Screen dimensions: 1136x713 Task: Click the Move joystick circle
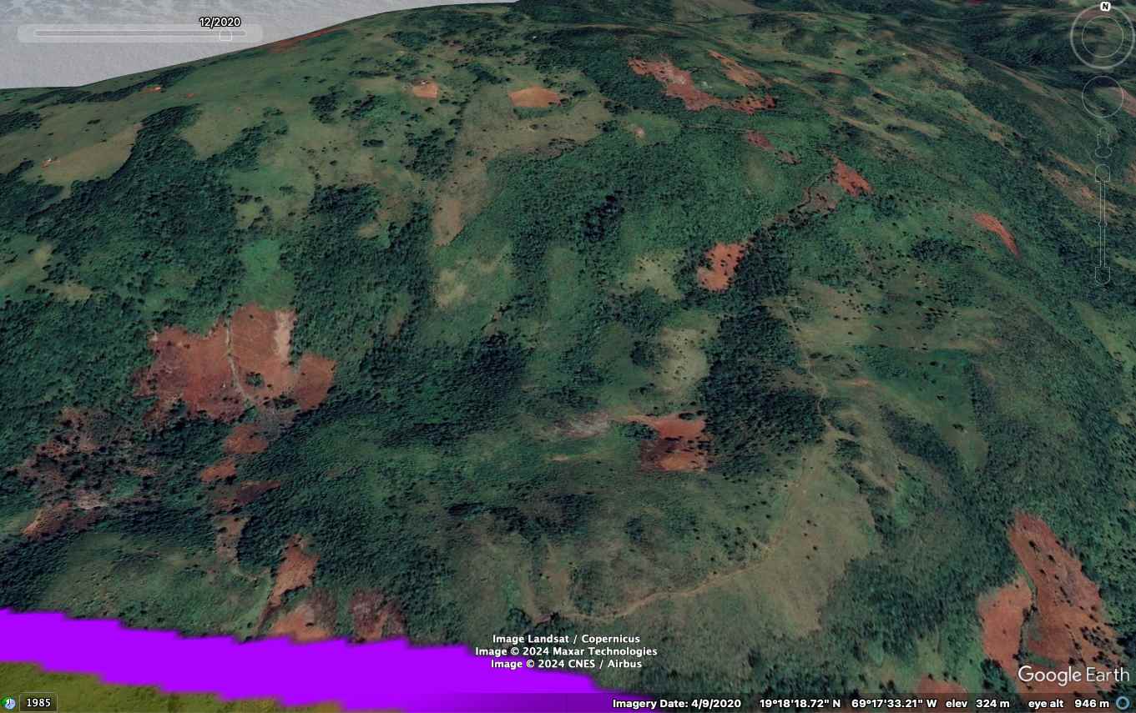point(1103,97)
